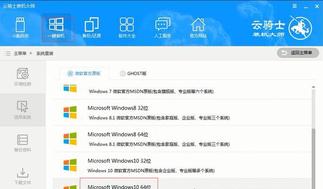Choose Microsoft Windows8 32位
Image resolution: width=323 pixels, height=189 pixels.
pos(118,108)
